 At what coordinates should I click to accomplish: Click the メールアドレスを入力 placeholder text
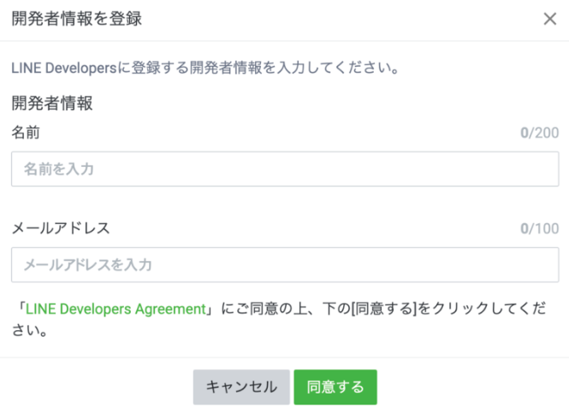tap(88, 265)
